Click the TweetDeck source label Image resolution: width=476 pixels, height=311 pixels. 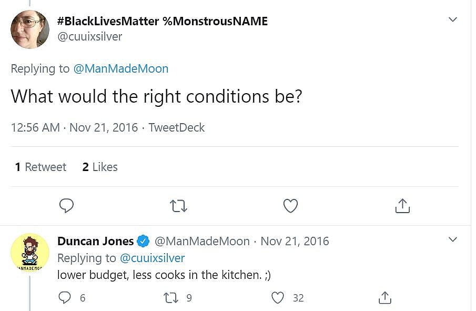tap(177, 127)
